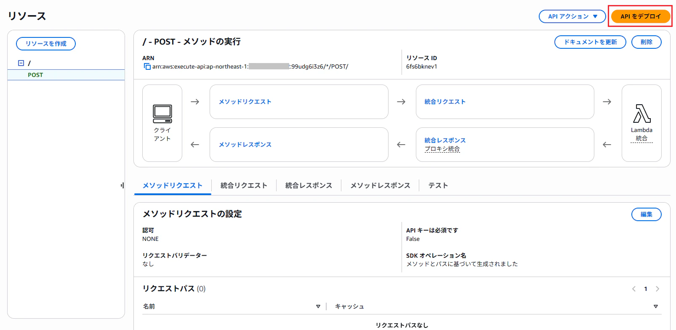Click 編集 button for method request settings
This screenshot has height=330, width=676.
coord(646,214)
